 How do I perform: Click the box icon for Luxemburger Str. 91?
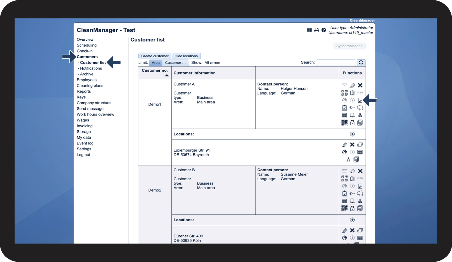click(360, 145)
